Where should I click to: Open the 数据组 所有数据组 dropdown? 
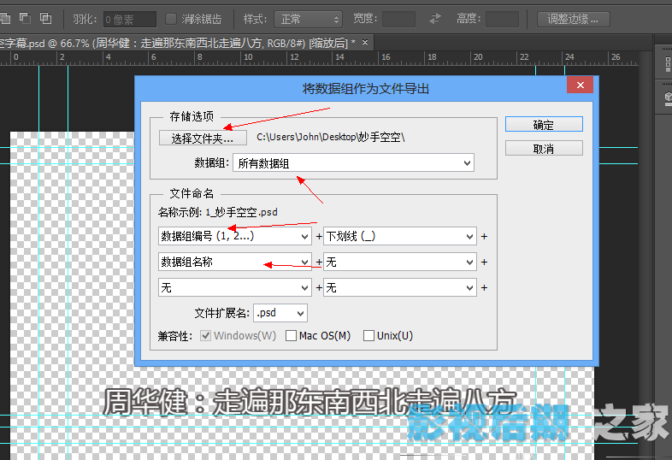point(353,162)
